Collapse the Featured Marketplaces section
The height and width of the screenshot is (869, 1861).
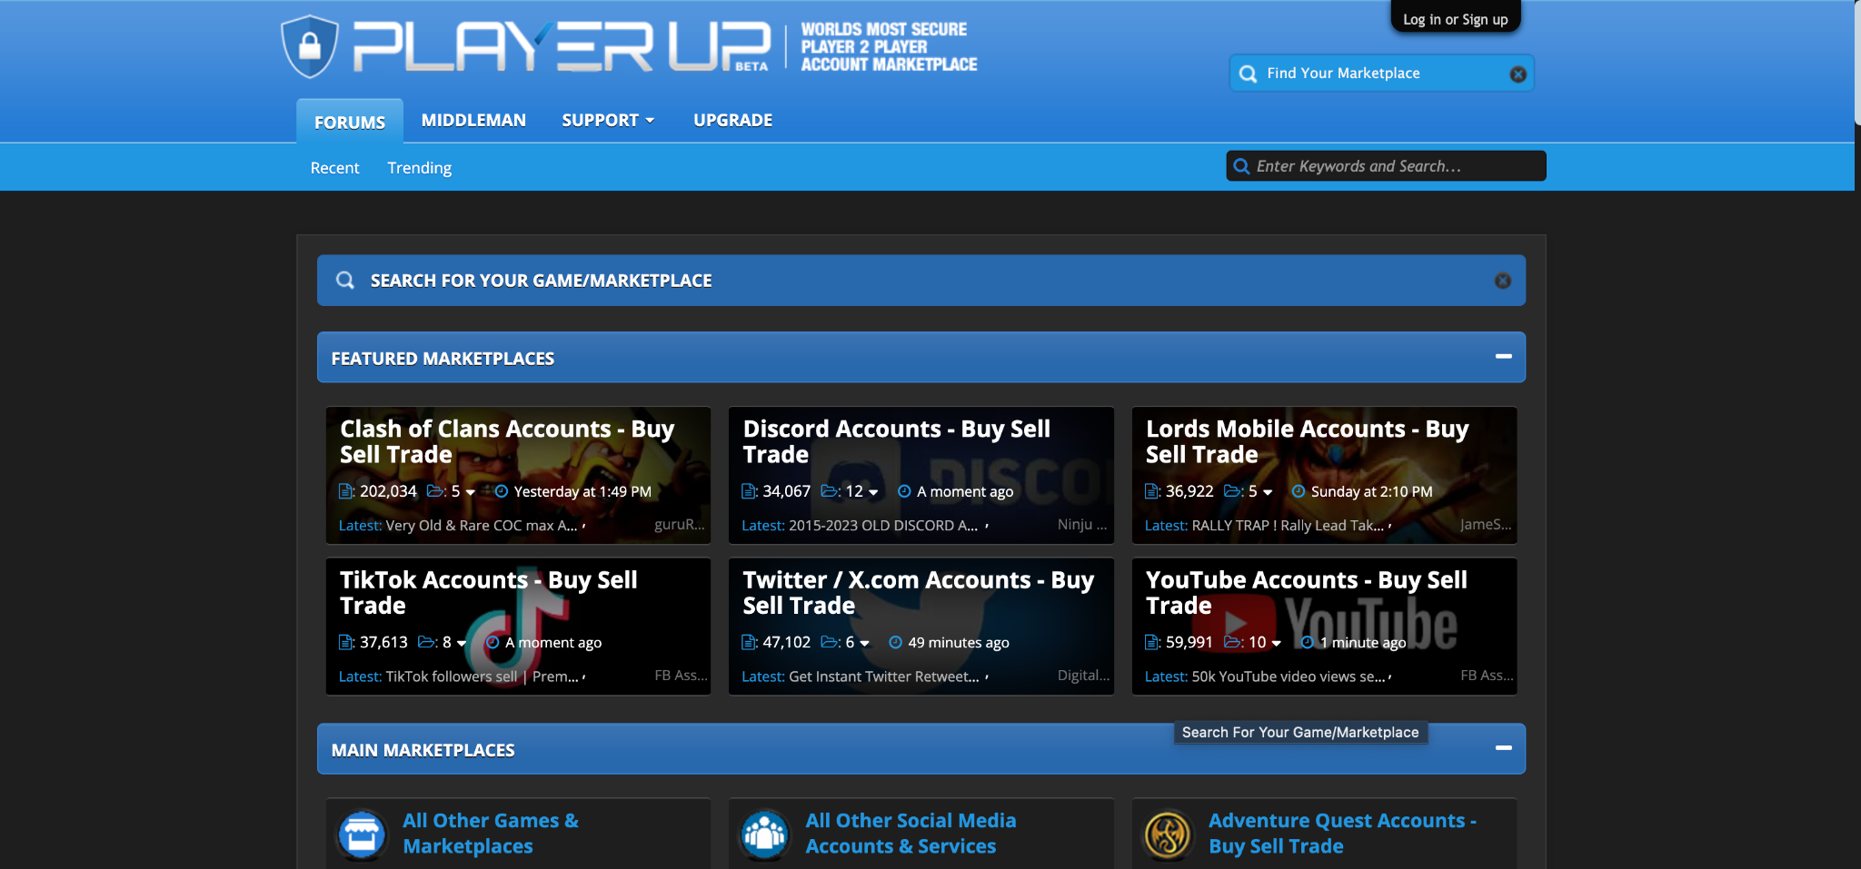click(x=1504, y=356)
